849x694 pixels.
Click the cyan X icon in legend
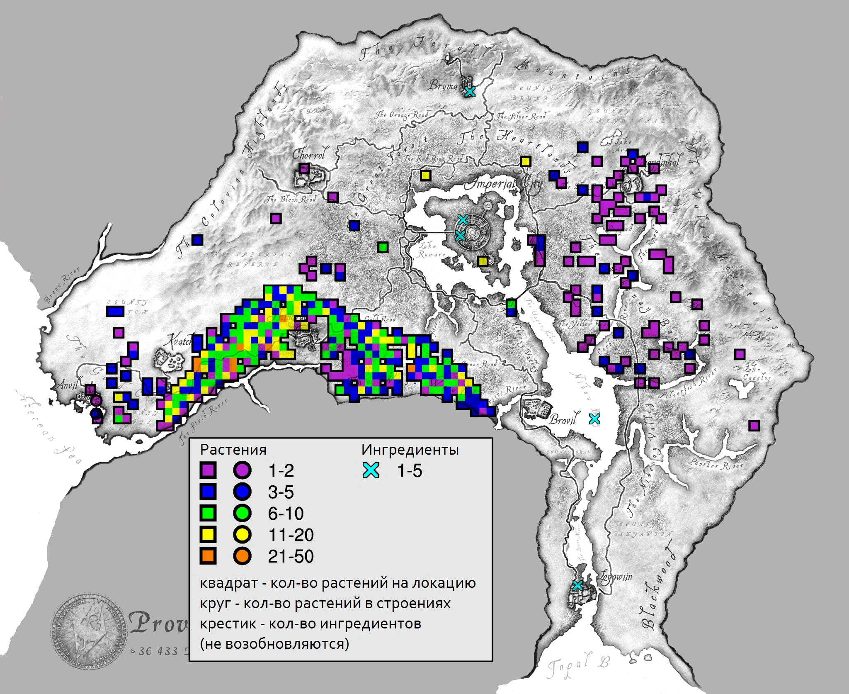(x=371, y=470)
